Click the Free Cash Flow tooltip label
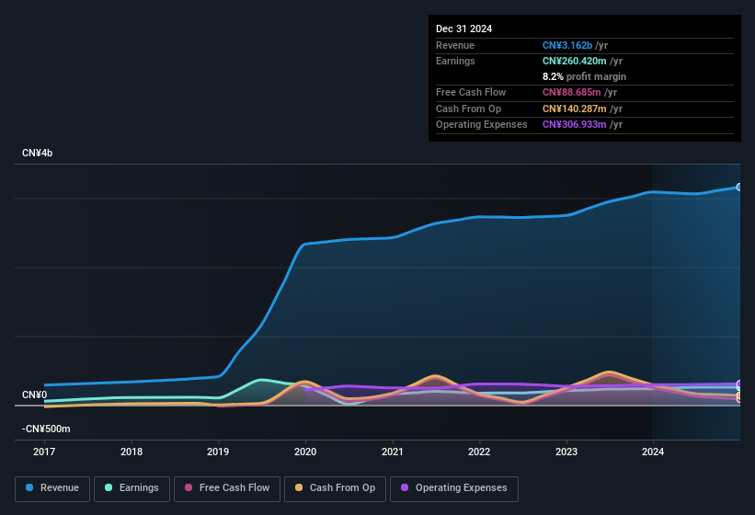 pyautogui.click(x=471, y=92)
